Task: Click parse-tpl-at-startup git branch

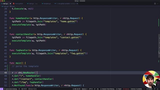Action: pos(10,89)
